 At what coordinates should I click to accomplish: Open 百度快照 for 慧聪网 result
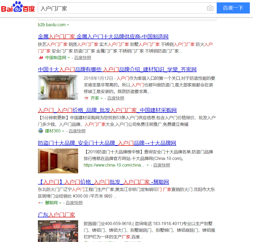(74, 203)
